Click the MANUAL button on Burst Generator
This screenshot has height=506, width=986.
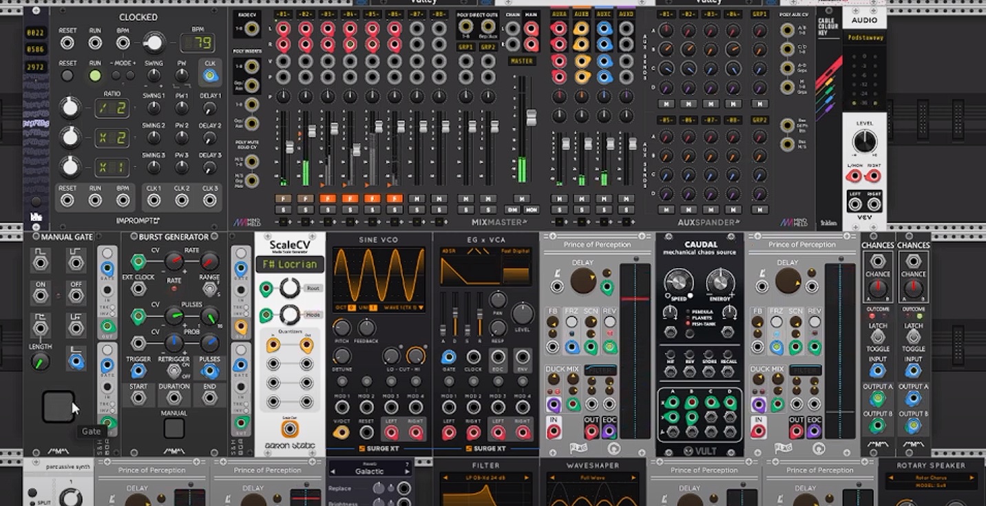pyautogui.click(x=174, y=428)
